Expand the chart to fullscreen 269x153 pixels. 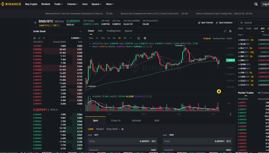[x=225, y=31]
